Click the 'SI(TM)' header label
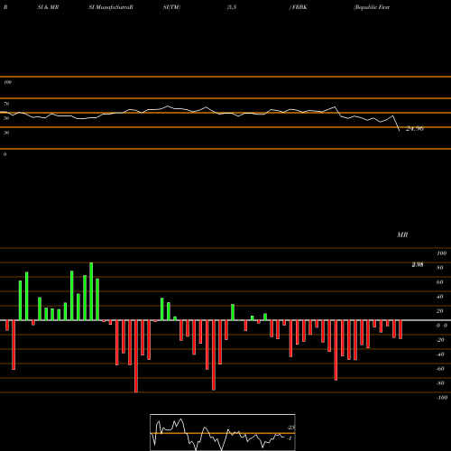 click(171, 7)
